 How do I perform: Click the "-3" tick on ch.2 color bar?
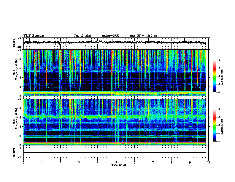tap(219, 109)
